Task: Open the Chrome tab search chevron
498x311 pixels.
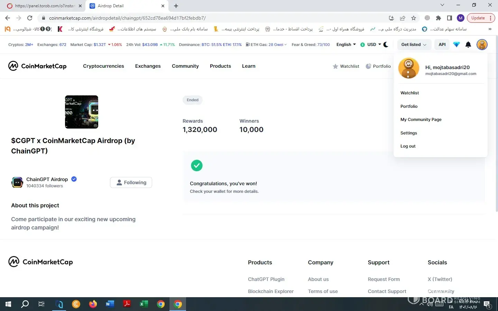Action: coord(442,5)
